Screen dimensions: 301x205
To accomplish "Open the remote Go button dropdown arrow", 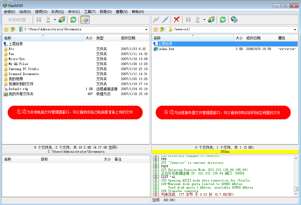I will [x=204, y=20].
